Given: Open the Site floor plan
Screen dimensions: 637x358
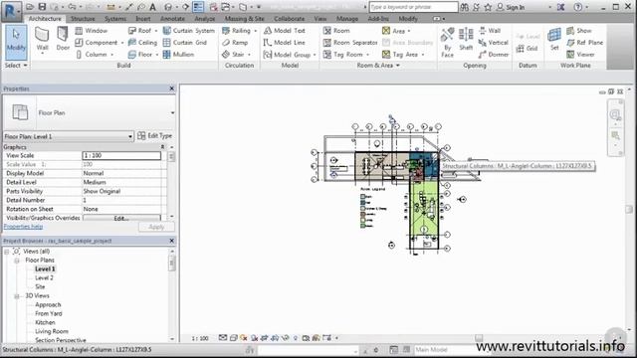Looking at the screenshot, I should (40, 287).
